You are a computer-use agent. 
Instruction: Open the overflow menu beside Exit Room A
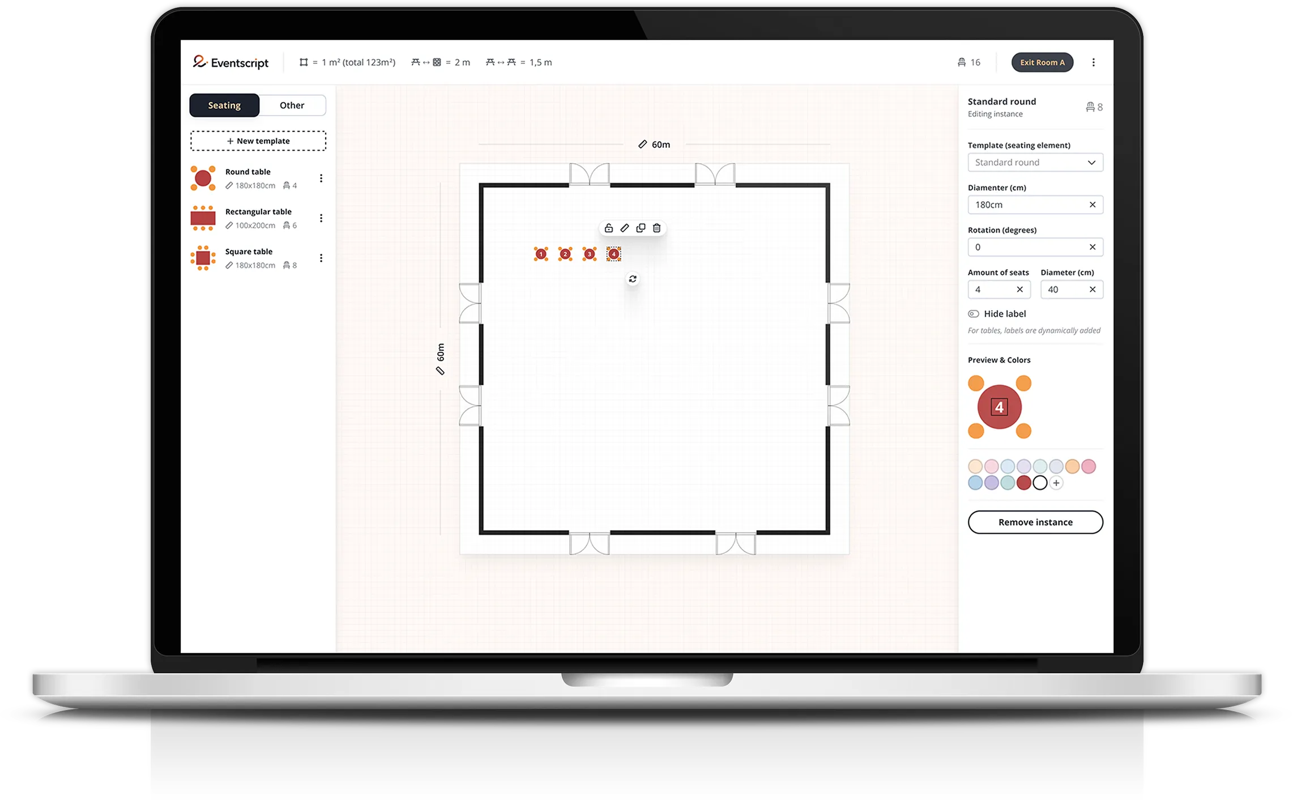(x=1094, y=62)
